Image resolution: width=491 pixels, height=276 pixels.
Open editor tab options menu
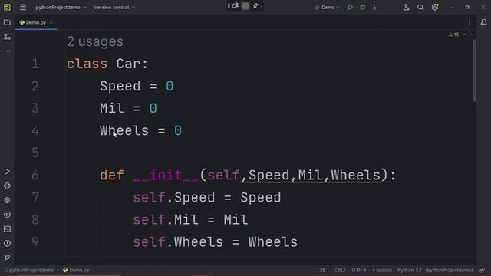pyautogui.click(x=469, y=22)
